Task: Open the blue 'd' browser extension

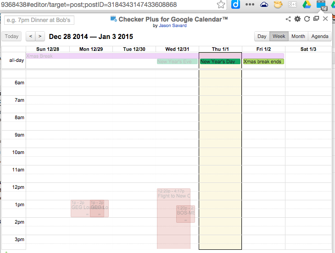Action: tap(235, 5)
